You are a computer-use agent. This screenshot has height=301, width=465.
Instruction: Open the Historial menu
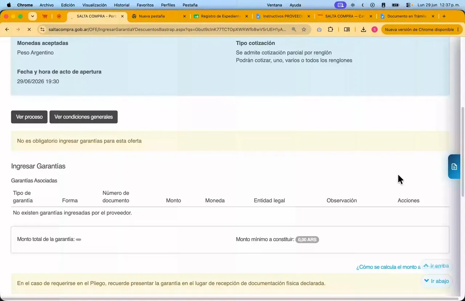click(x=122, y=5)
